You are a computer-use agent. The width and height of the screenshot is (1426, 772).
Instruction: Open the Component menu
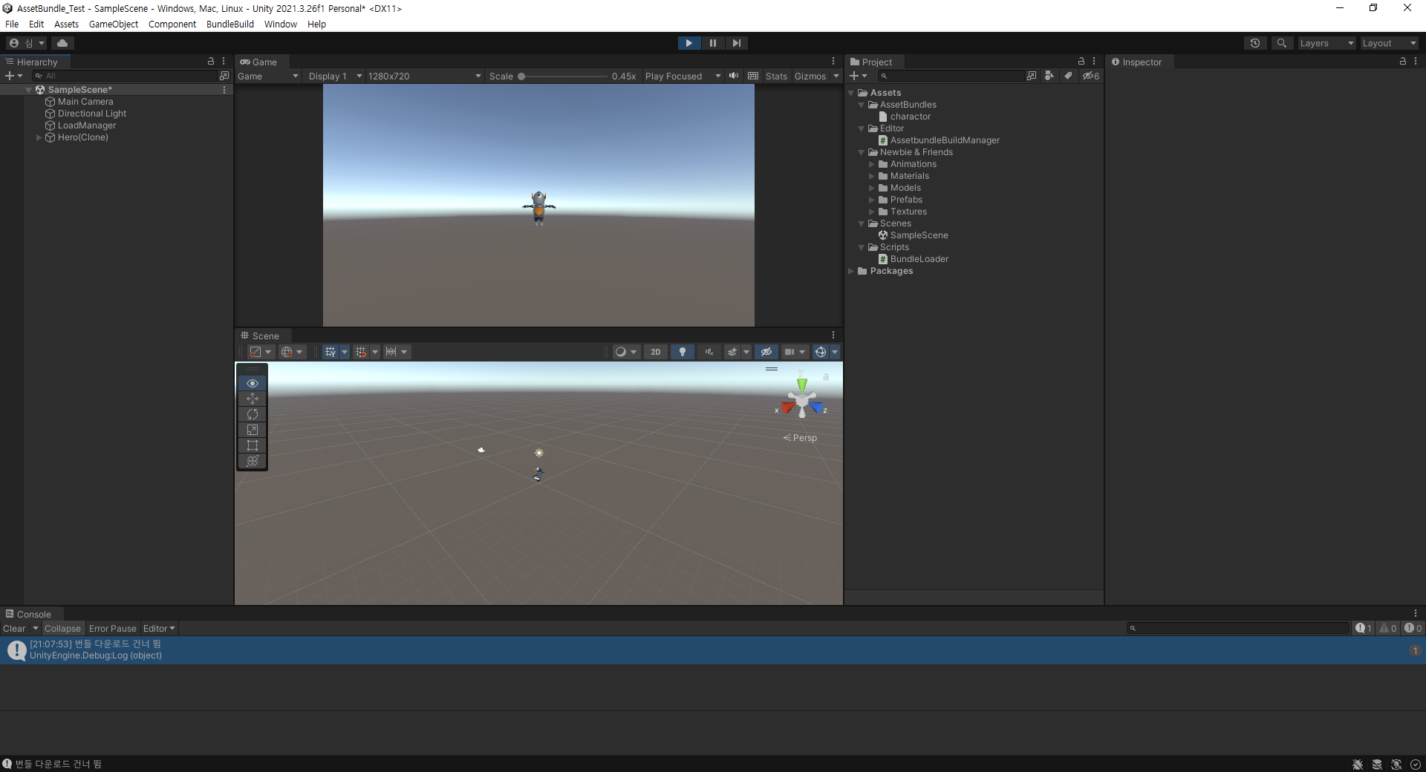pos(172,24)
